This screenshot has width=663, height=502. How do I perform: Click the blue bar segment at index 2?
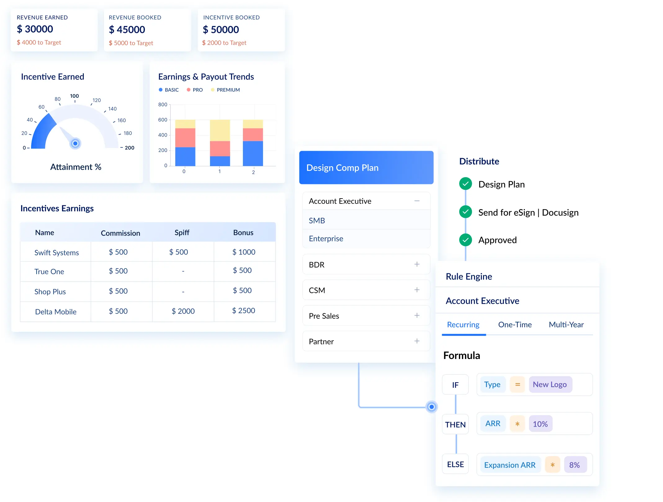click(253, 153)
